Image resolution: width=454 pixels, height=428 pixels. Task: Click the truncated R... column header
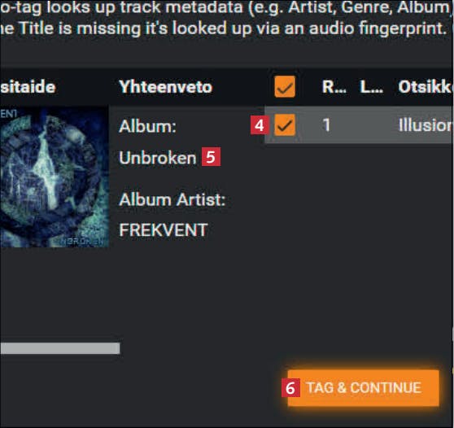point(334,86)
